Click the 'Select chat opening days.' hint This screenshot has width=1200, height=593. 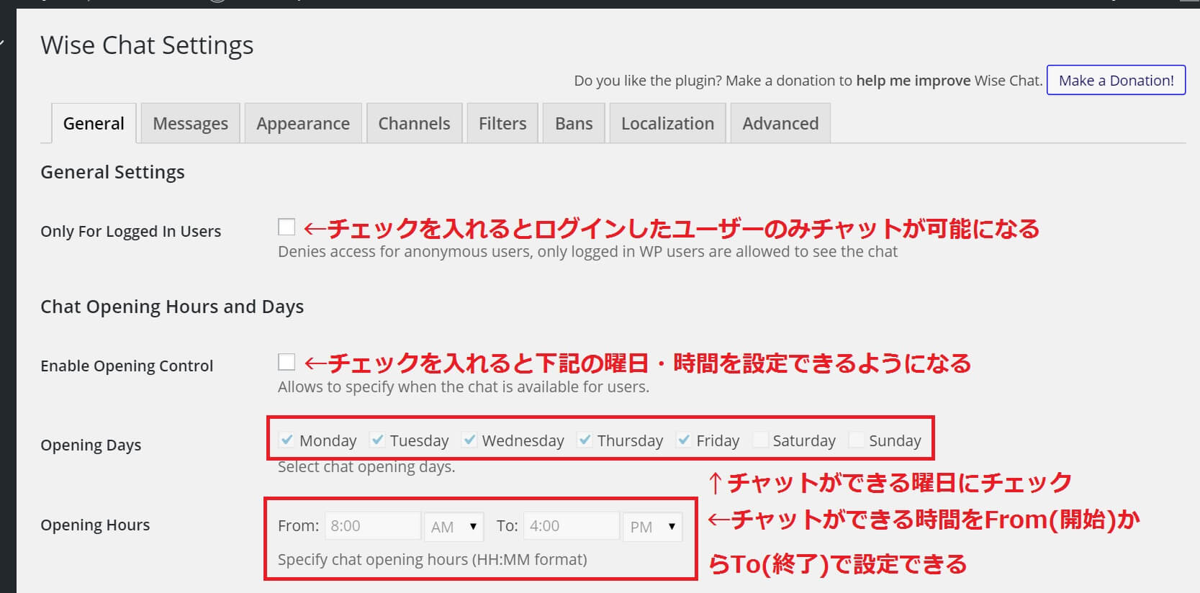tap(366, 467)
